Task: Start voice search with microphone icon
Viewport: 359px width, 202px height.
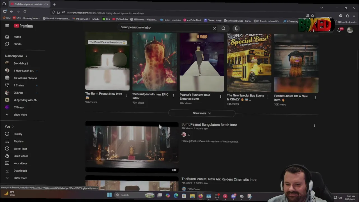Action: pos(236,28)
